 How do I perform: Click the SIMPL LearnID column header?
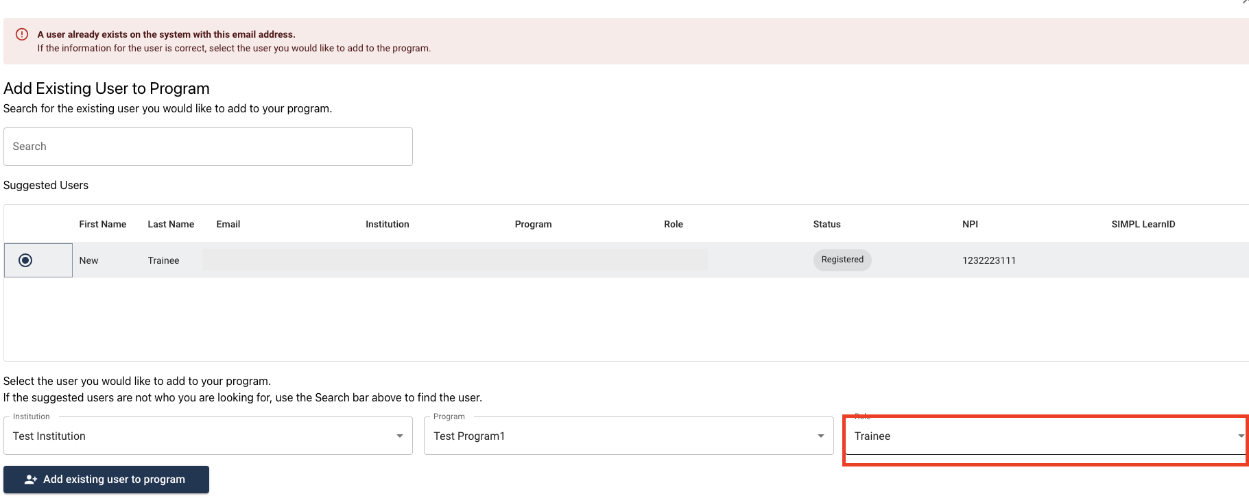1143,224
